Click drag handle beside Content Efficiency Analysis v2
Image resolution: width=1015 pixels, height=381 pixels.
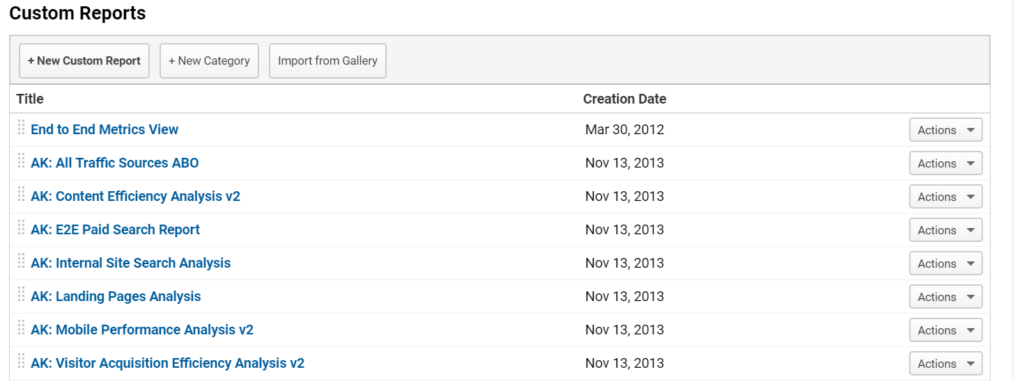(21, 195)
